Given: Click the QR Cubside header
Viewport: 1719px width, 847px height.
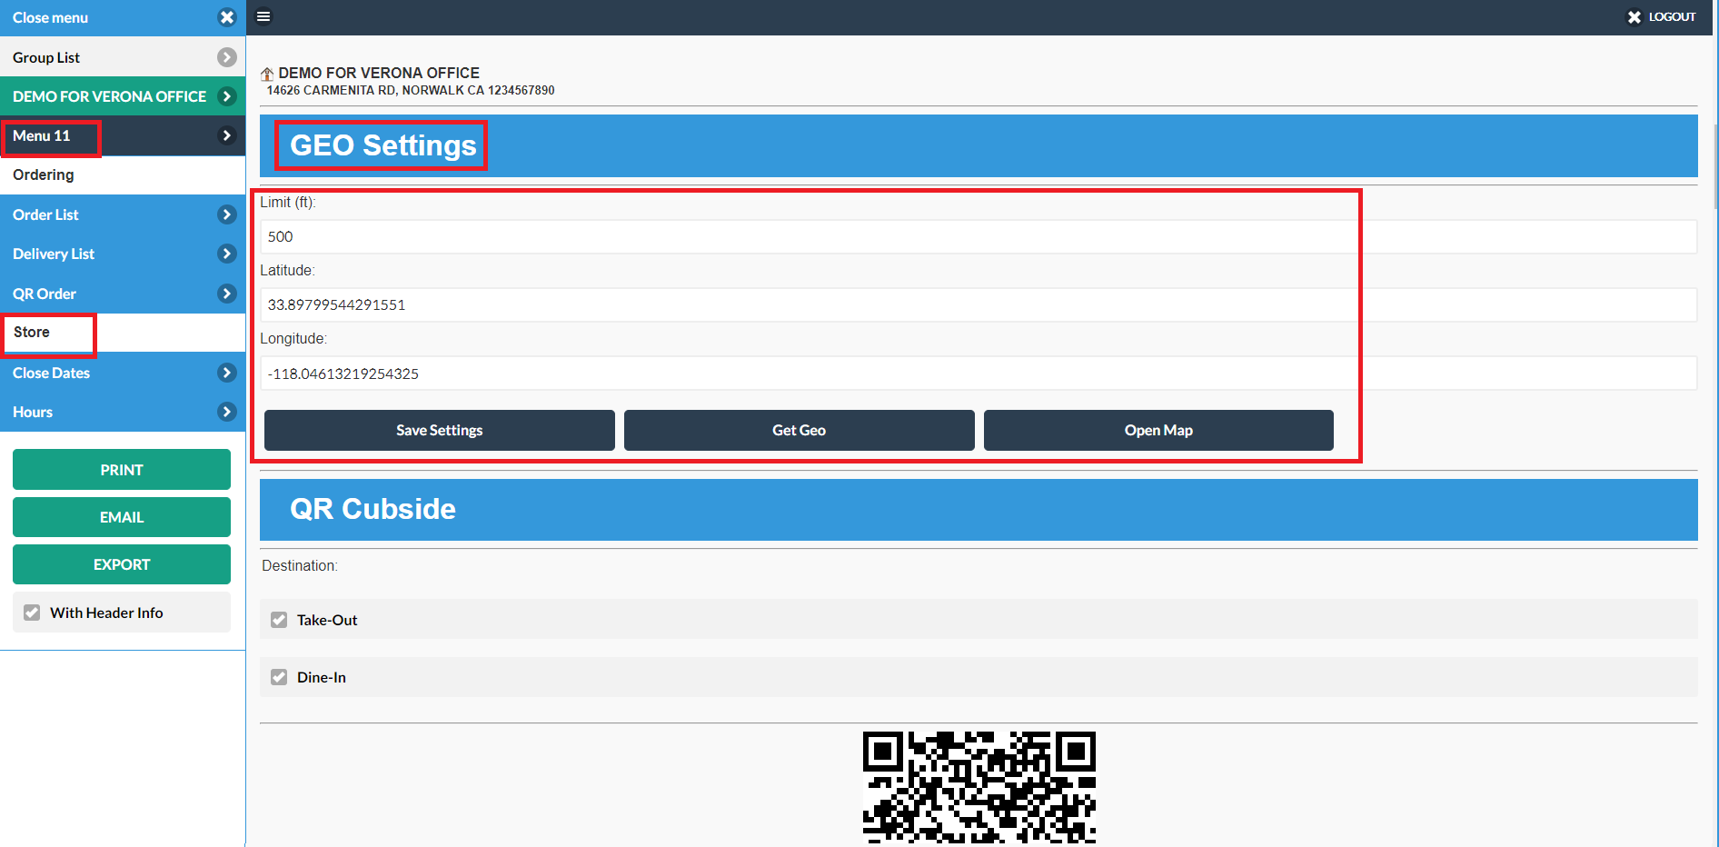Looking at the screenshot, I should pos(979,510).
